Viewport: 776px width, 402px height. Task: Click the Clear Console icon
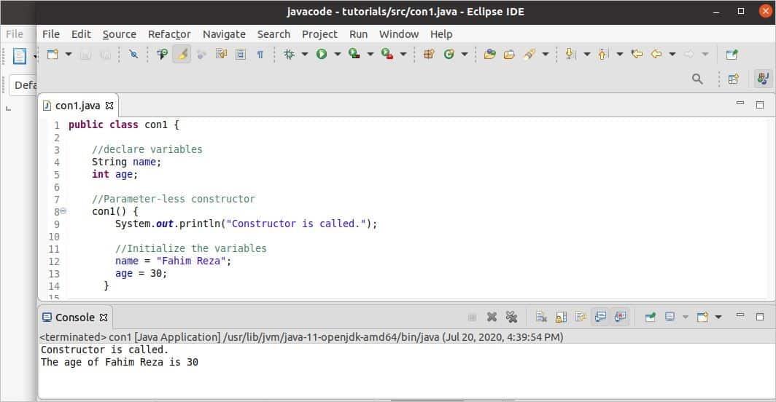(541, 317)
